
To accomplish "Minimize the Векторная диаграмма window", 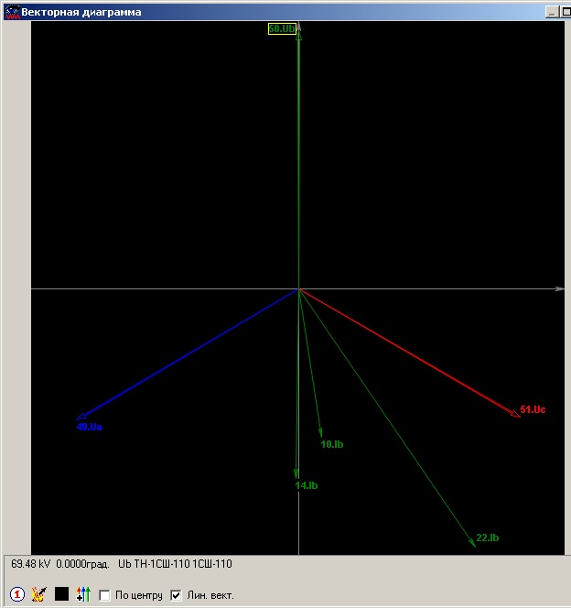I will (552, 12).
